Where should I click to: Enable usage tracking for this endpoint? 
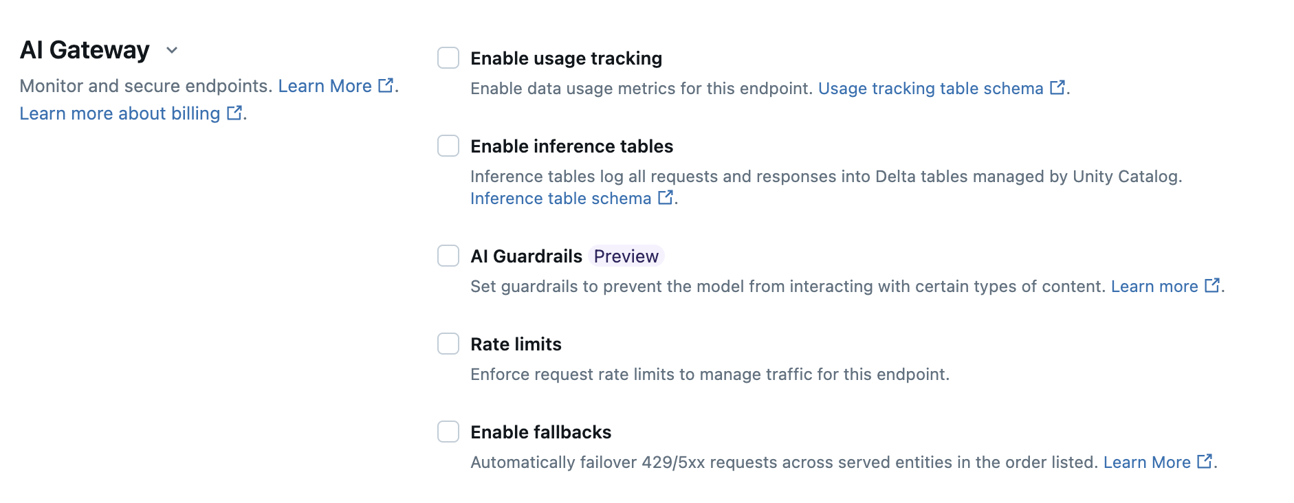pos(448,58)
